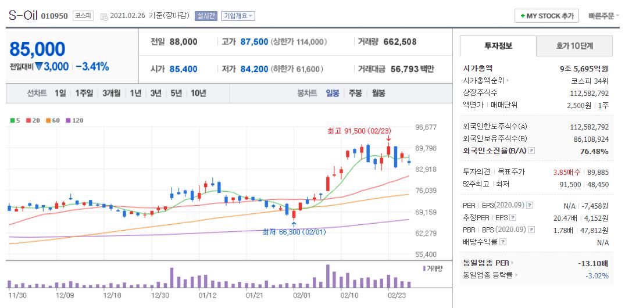625x308 pixels.
Task: Click the arrow icon beside 동일업종 등락률
Action: tap(516, 275)
